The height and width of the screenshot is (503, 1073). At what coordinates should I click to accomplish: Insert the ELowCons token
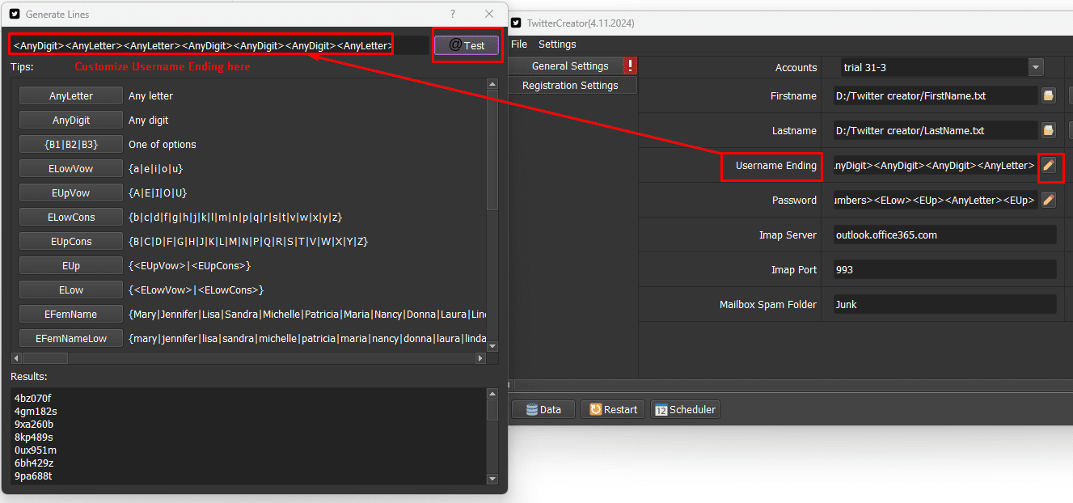[71, 217]
